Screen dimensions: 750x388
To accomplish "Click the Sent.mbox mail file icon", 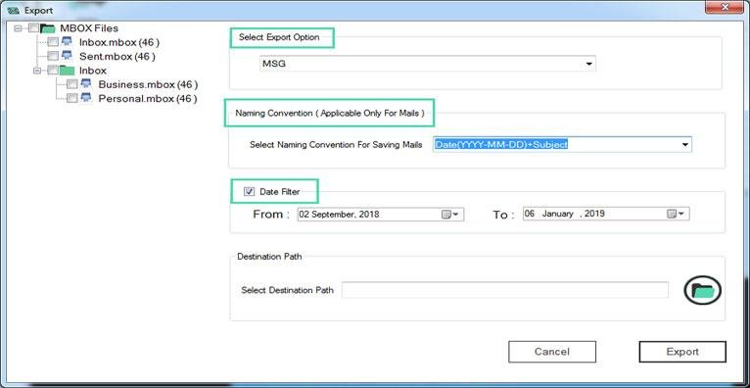I will coord(67,56).
